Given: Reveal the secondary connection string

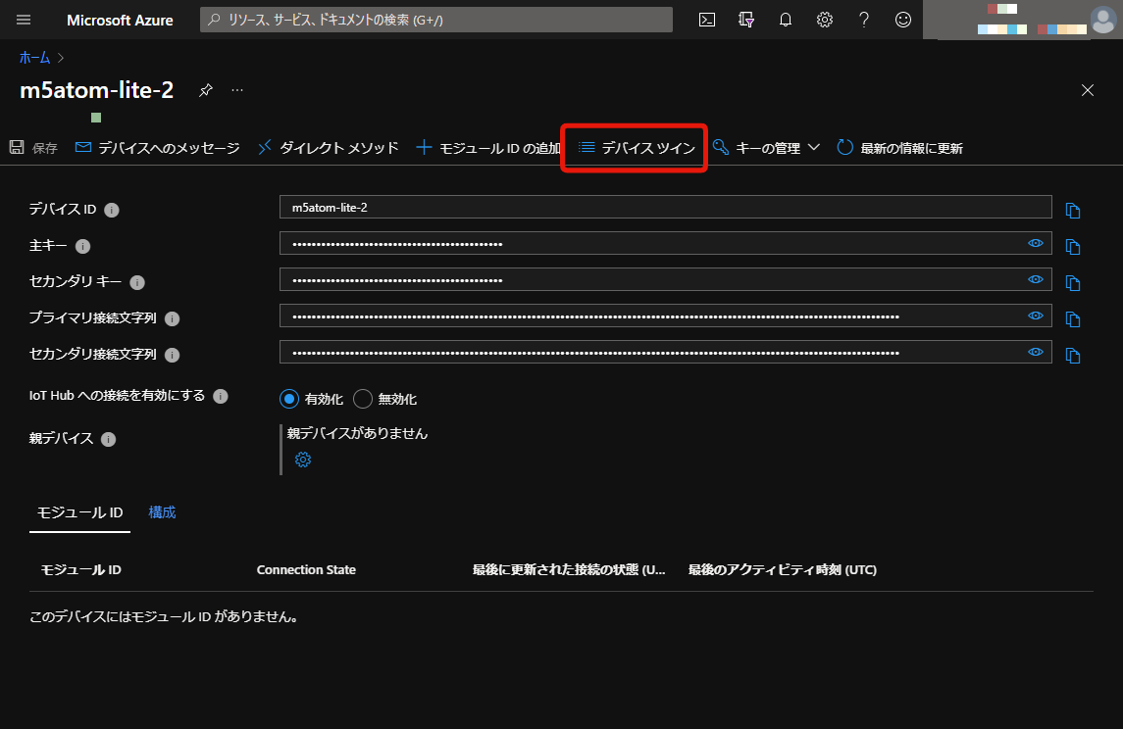Looking at the screenshot, I should pyautogui.click(x=1036, y=352).
